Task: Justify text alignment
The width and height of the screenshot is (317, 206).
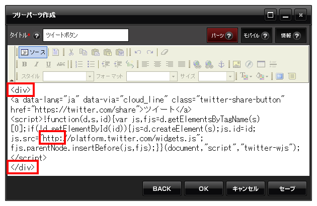Action: pyautogui.click(x=182, y=64)
